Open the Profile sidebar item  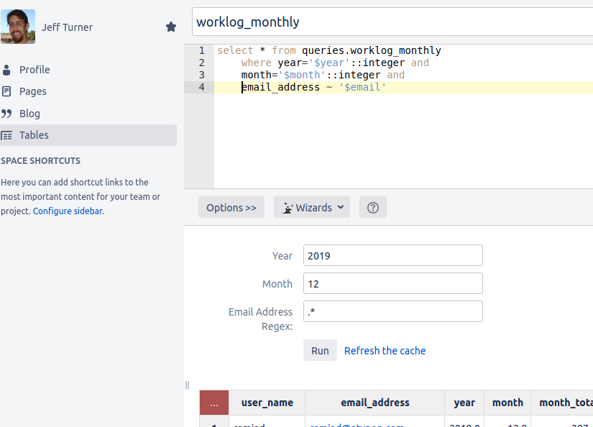(35, 70)
